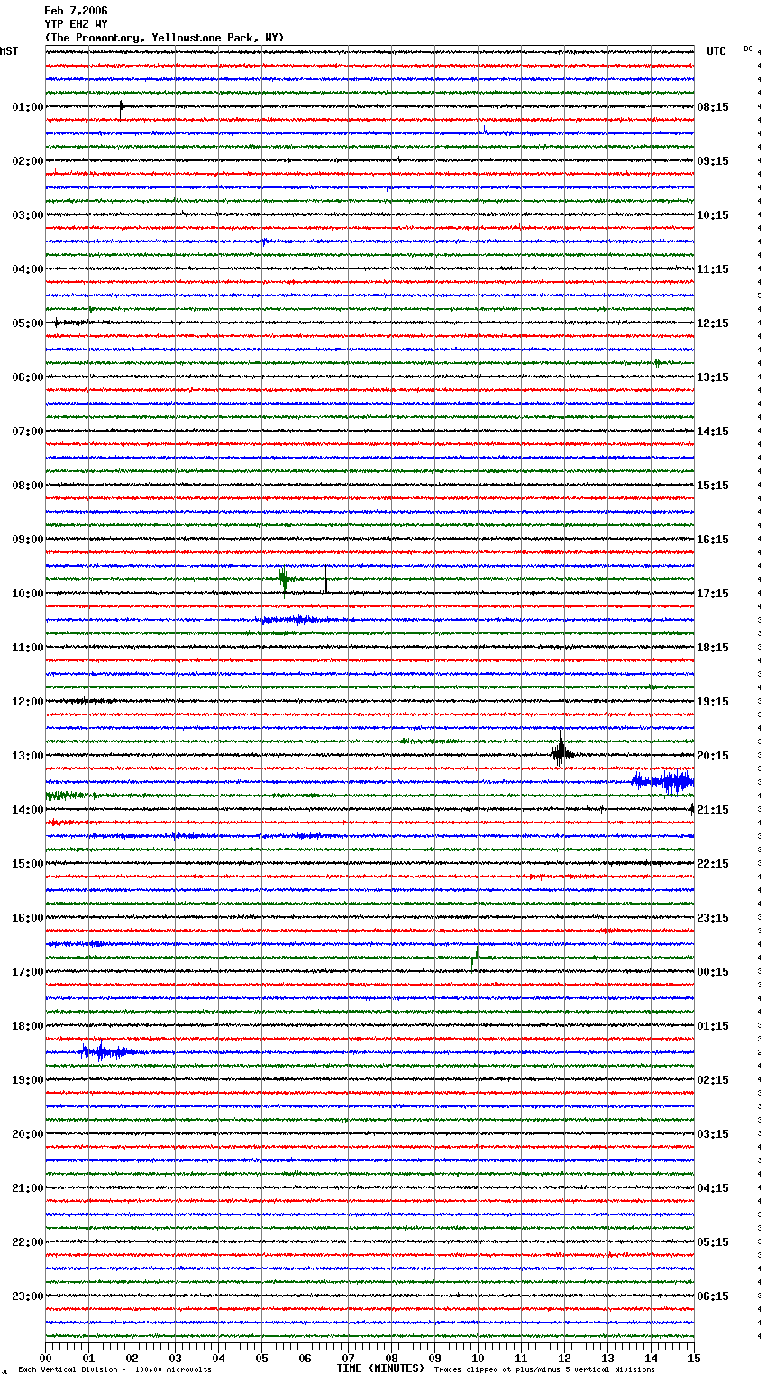Click The Promontory, Yellowstone Park location title
766x1382 pixels.
click(164, 38)
